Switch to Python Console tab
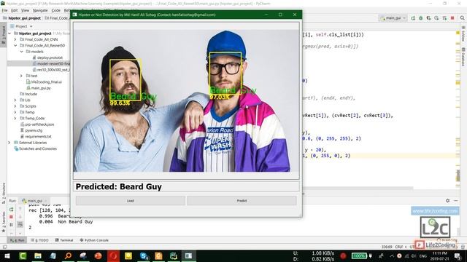Screen dimensions: 467x262 [94, 240]
